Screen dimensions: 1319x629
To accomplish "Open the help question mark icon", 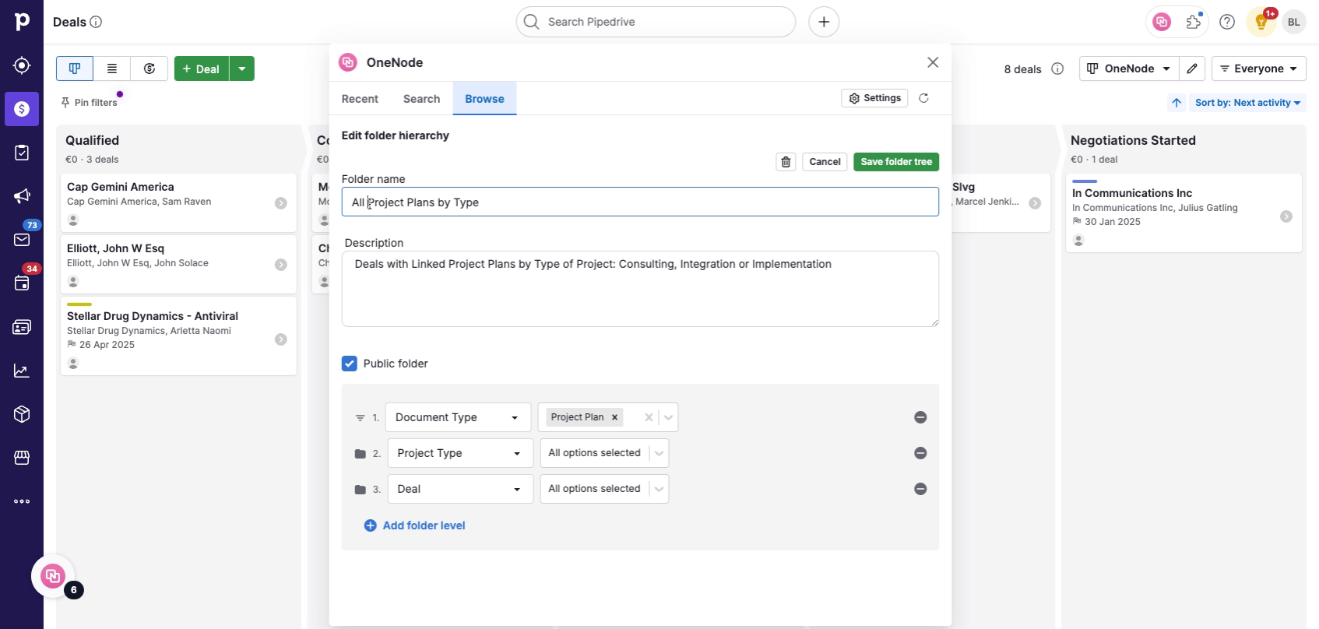I will click(x=1227, y=22).
